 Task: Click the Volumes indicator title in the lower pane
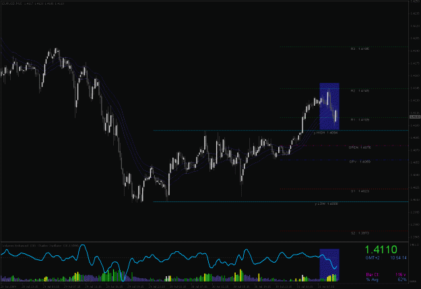40,245
